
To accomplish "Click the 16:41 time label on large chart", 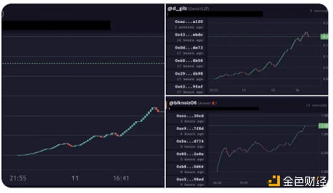I will pyautogui.click(x=121, y=178).
